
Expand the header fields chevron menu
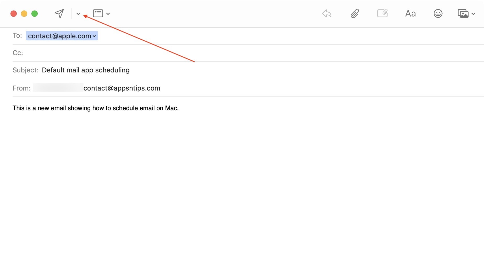(x=108, y=14)
